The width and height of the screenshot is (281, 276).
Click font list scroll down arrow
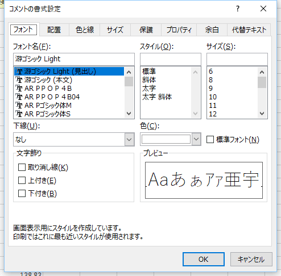tap(129, 114)
